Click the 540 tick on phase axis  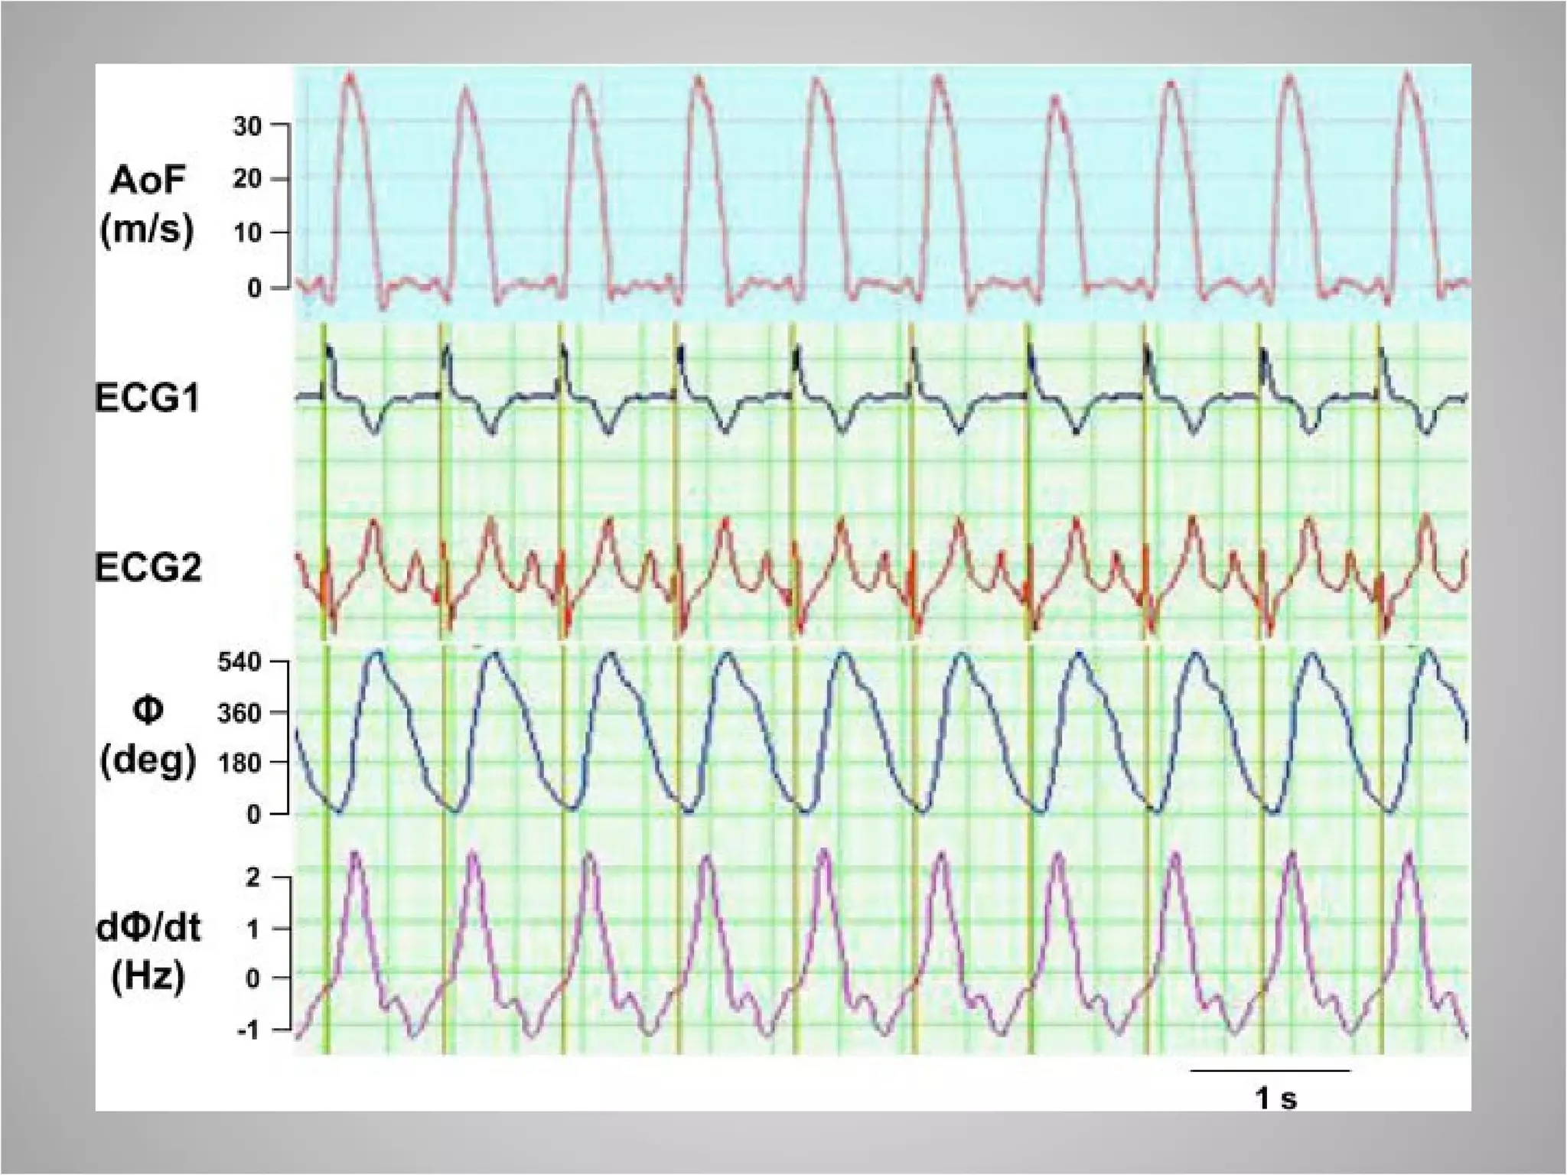[239, 661]
